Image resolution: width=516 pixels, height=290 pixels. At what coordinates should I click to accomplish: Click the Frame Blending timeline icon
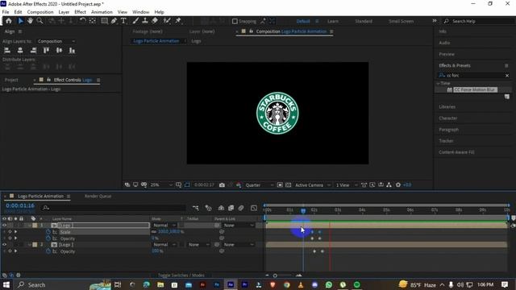click(x=231, y=208)
